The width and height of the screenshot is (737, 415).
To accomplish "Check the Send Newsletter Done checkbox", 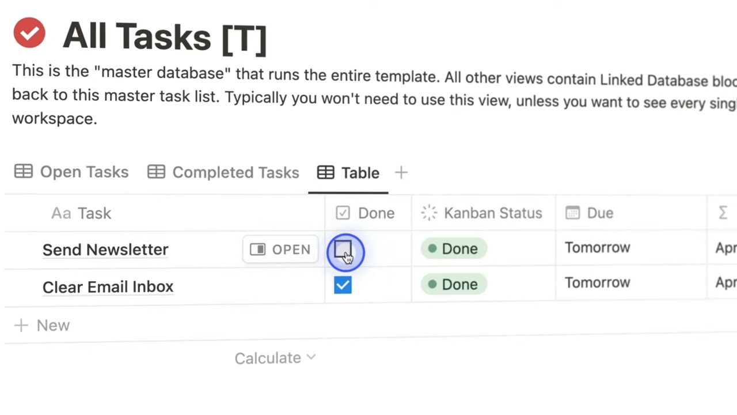I will coord(343,250).
